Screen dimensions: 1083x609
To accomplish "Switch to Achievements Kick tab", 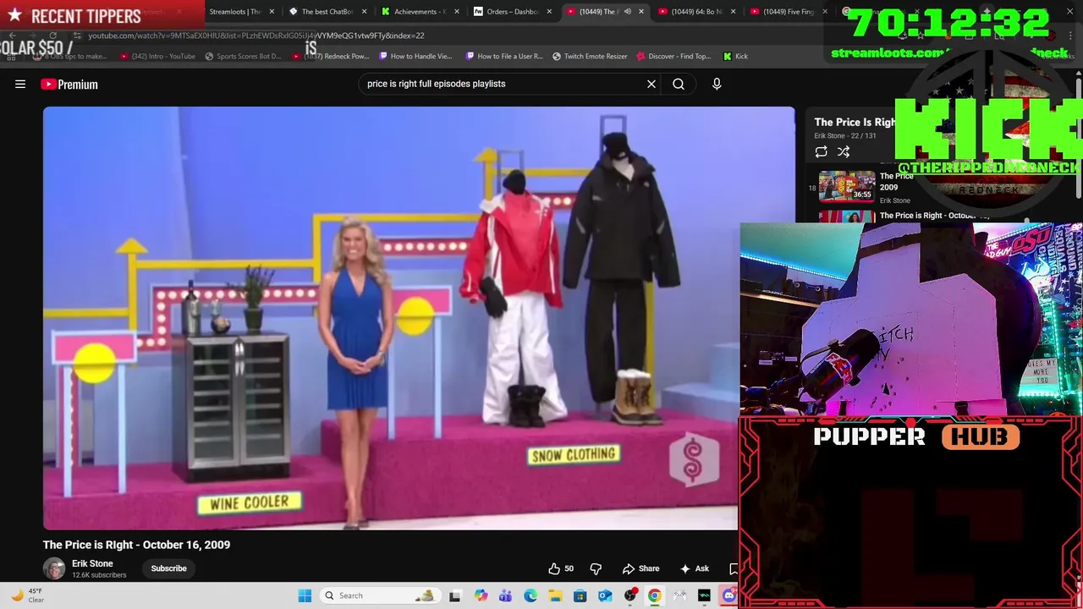I will tap(420, 12).
